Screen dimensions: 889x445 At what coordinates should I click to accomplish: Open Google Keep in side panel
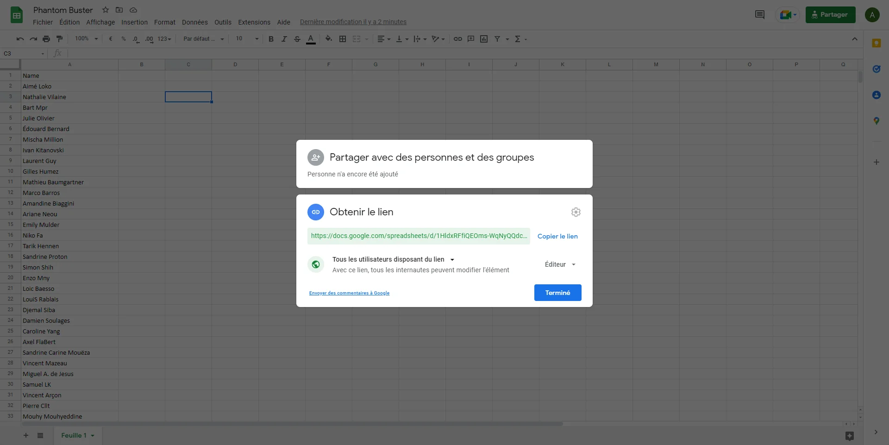[x=876, y=43]
